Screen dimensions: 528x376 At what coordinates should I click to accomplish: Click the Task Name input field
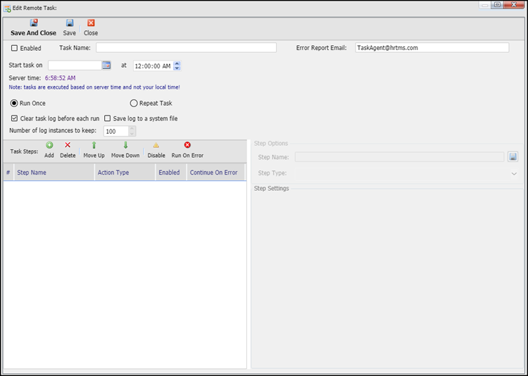coord(187,47)
